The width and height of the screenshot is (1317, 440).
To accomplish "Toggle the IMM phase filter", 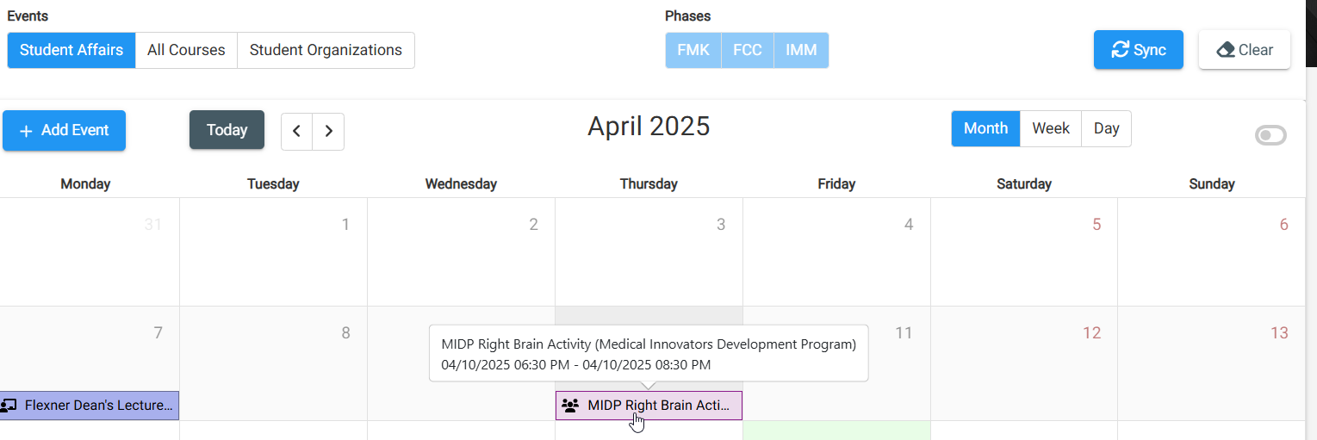I will tap(801, 50).
